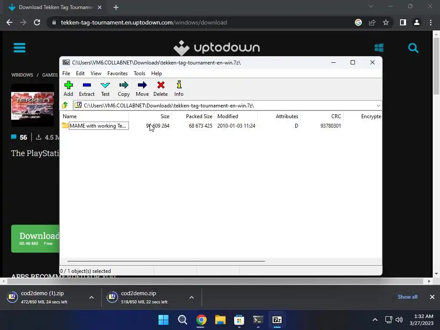
Task: Open the Edit menu
Action: click(x=80, y=73)
